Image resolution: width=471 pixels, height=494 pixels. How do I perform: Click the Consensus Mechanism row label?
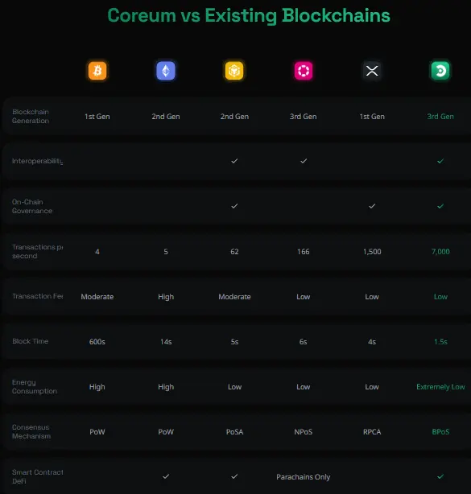31,431
